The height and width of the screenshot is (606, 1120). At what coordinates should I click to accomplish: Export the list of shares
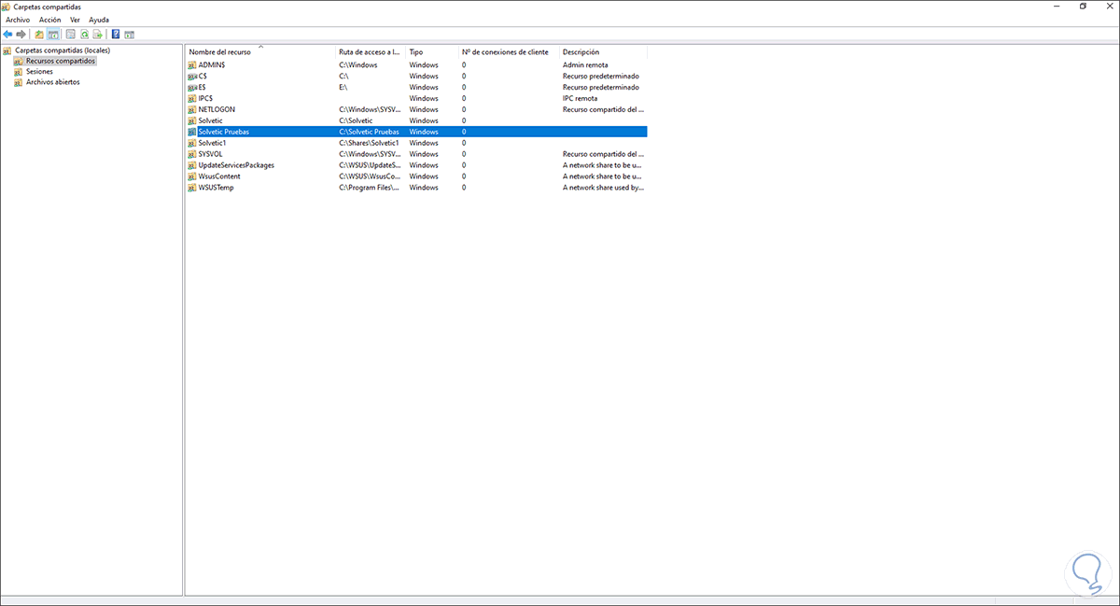[x=98, y=34]
